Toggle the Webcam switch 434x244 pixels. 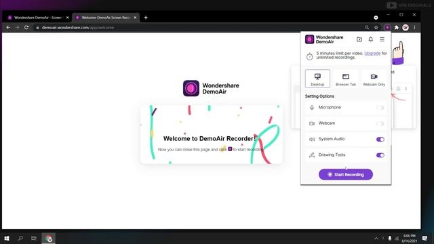(380, 123)
